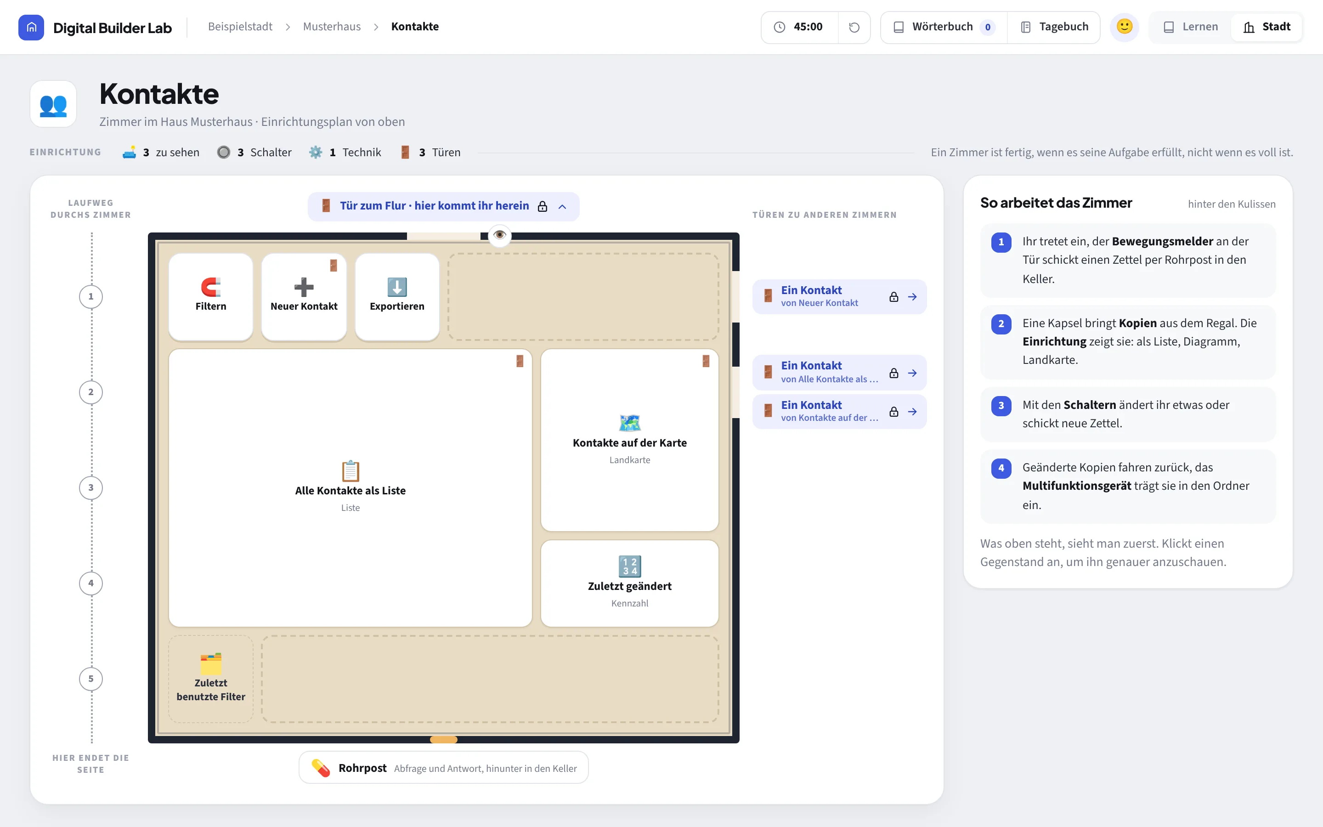Click the 1 Technik counter

[345, 153]
